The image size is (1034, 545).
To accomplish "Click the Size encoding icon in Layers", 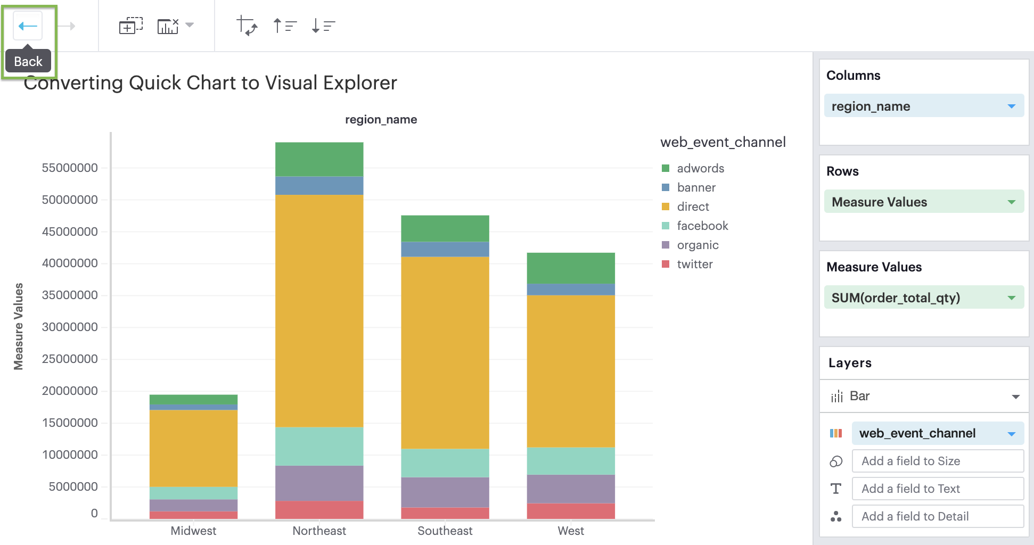I will pos(836,461).
